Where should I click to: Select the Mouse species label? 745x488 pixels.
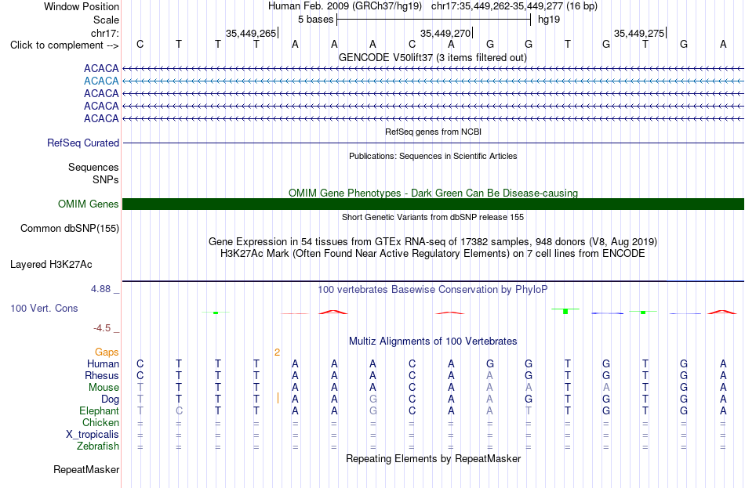104,388
